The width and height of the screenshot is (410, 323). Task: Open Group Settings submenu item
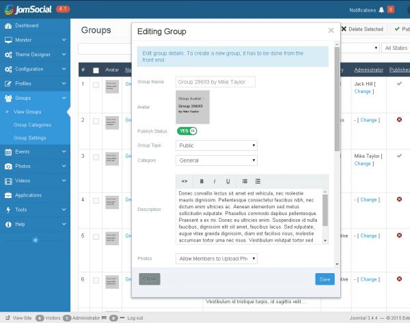point(30,138)
